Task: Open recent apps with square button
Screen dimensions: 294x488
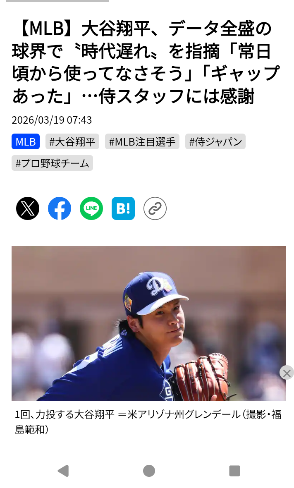Action: tap(234, 471)
